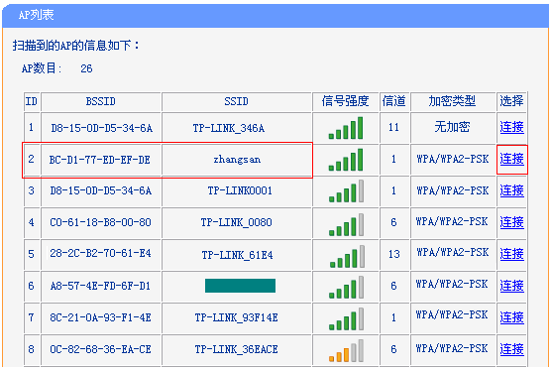Connect to AP with BSSID A8-57-4E-FD-6F-D1
The image size is (550, 370).
tap(511, 286)
